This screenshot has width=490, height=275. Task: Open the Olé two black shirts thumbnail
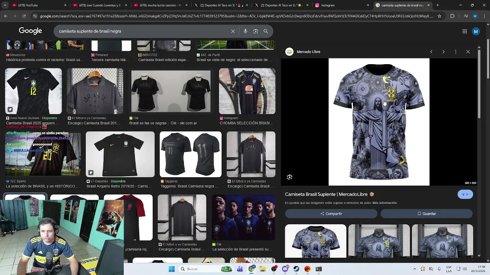(x=171, y=91)
